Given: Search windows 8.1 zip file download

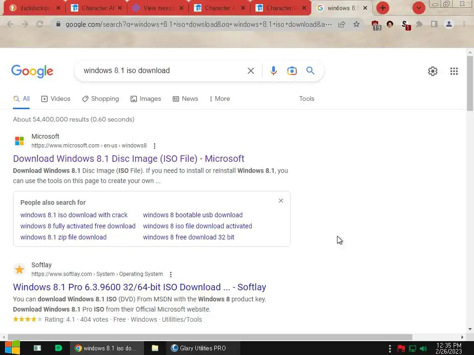Looking at the screenshot, I should (x=63, y=237).
